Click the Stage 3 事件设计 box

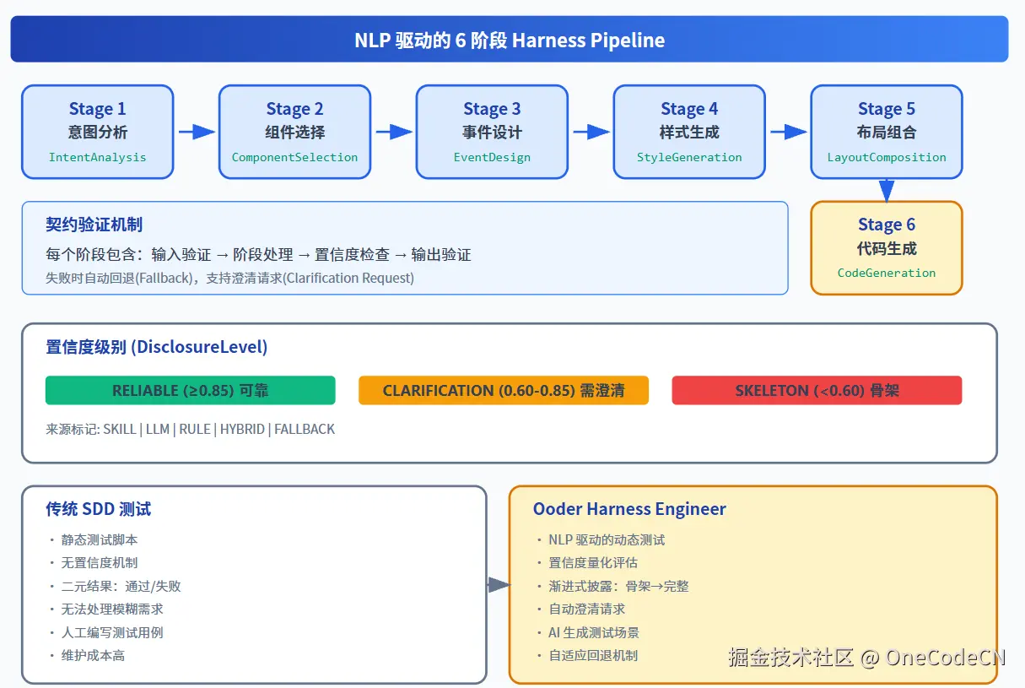[492, 132]
